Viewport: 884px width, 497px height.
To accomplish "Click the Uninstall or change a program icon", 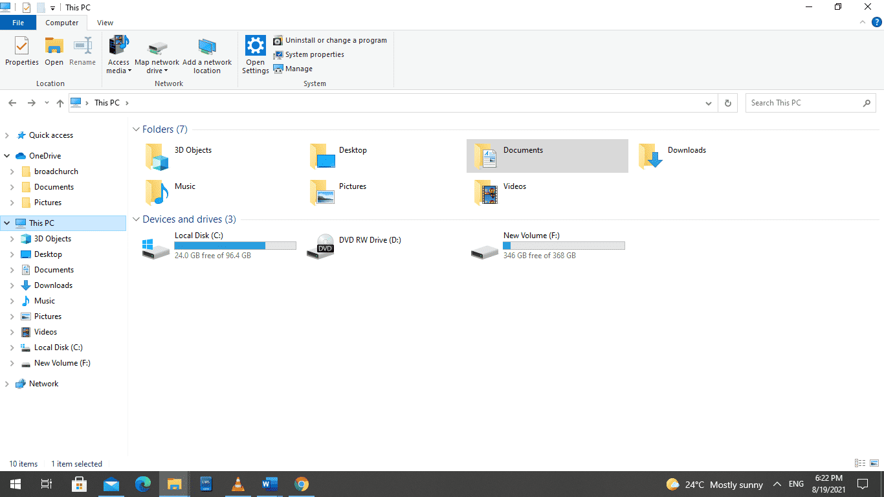I will click(x=278, y=39).
